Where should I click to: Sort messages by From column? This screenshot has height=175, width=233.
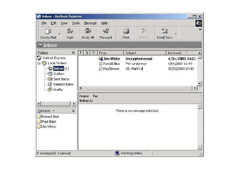[111, 53]
